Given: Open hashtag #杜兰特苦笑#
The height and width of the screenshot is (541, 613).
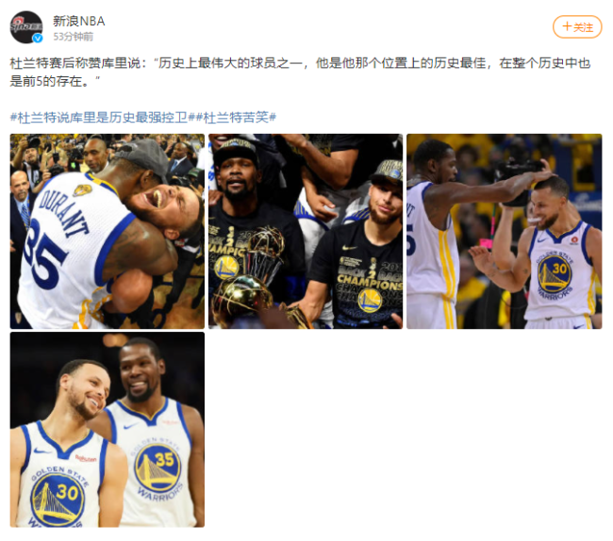Looking at the screenshot, I should click(x=236, y=117).
